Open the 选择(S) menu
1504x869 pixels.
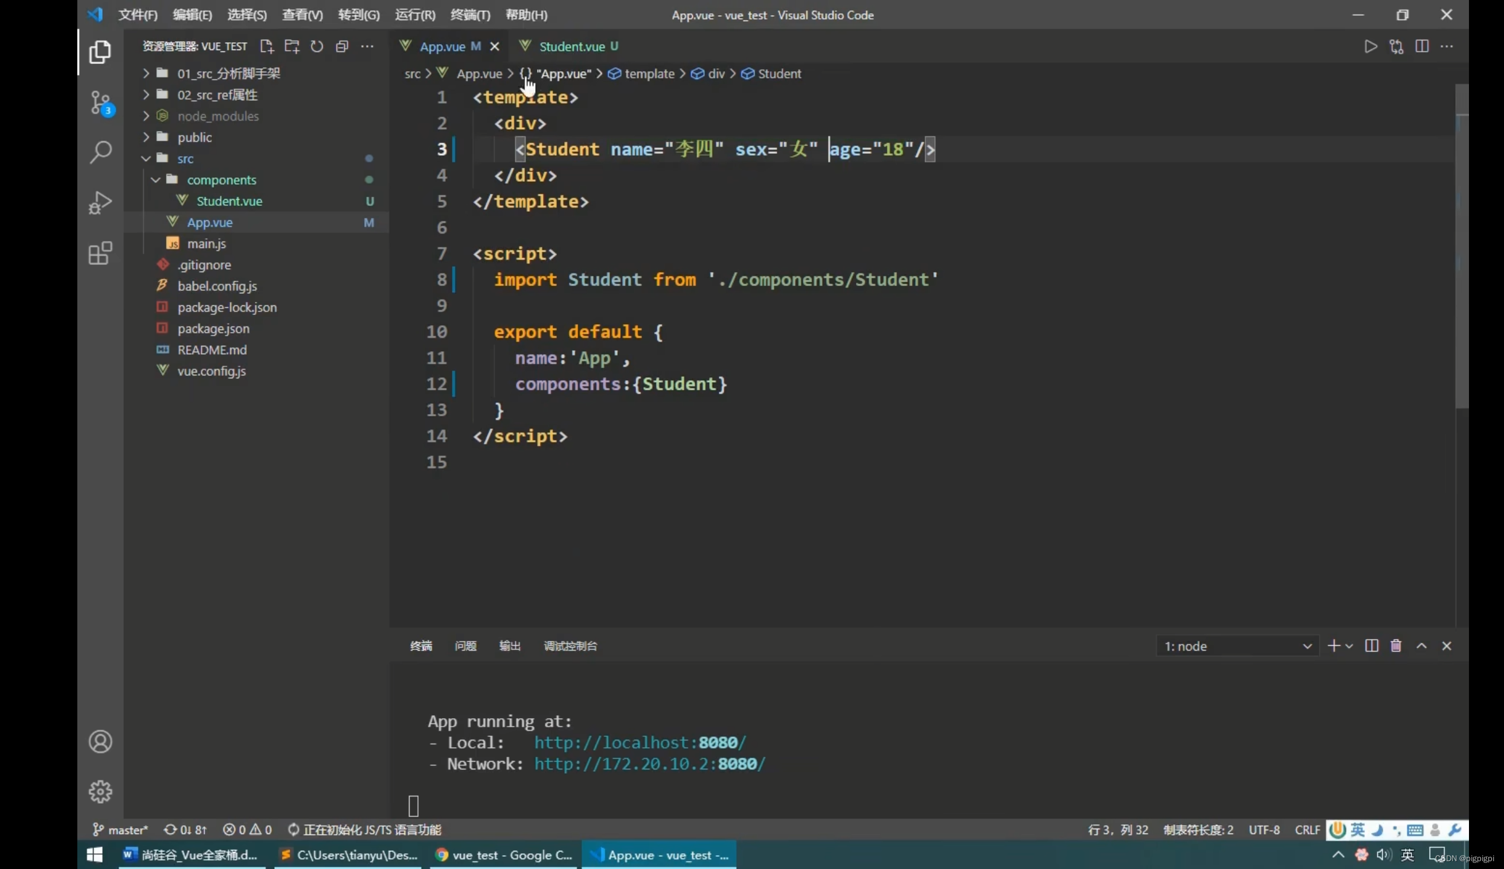[x=247, y=15]
